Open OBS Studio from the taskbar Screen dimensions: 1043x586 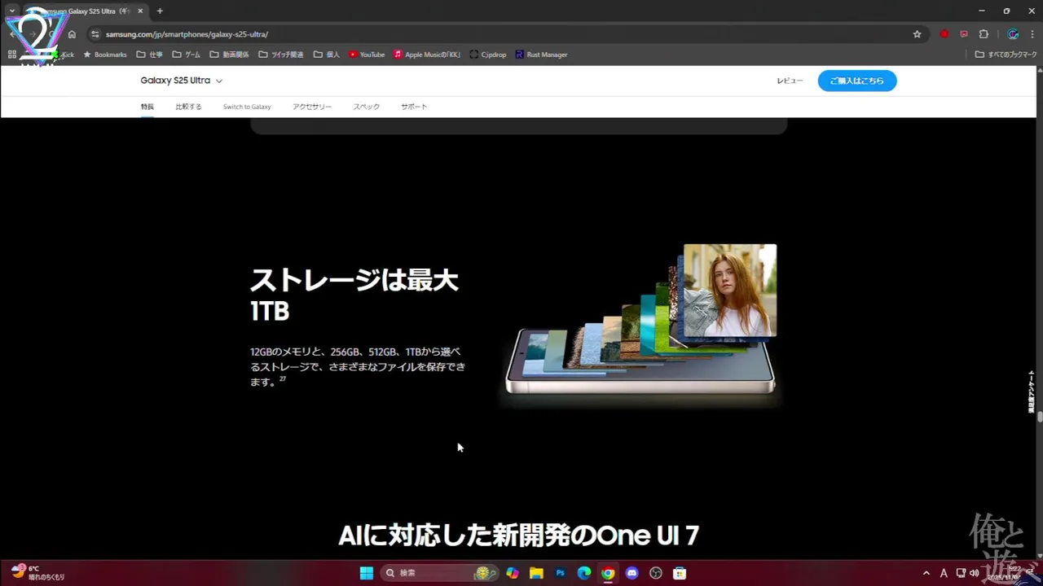pos(656,573)
